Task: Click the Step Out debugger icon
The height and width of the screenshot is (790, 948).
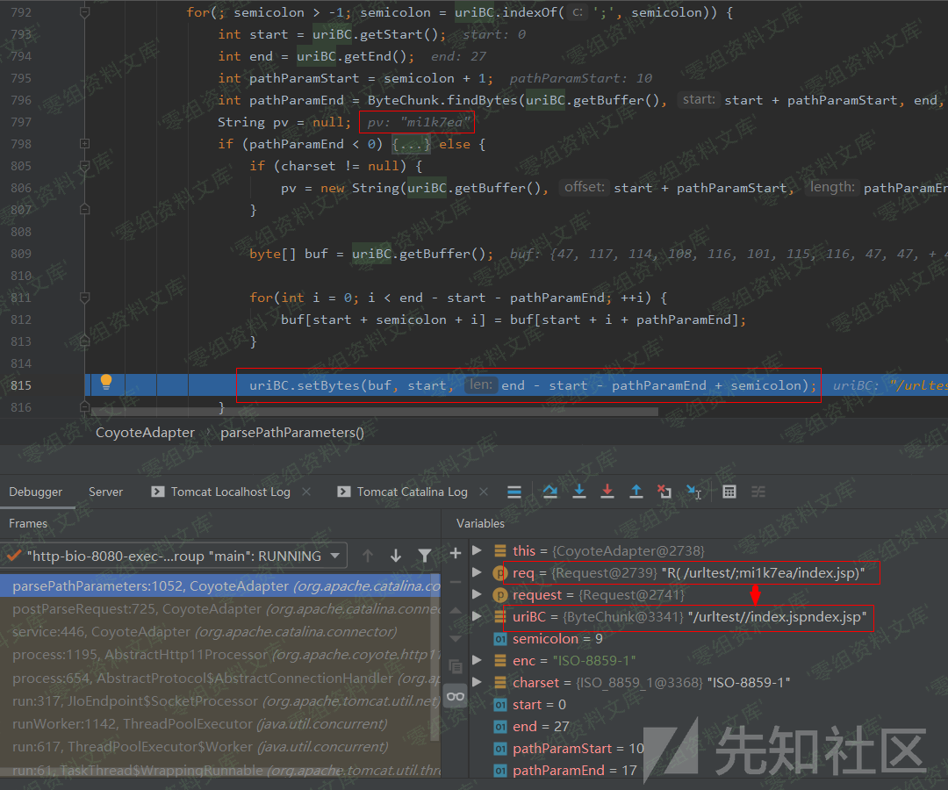Action: (x=636, y=492)
